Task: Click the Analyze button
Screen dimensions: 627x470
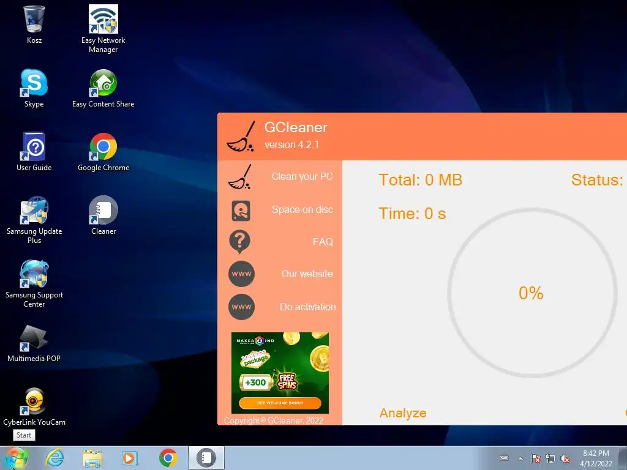Action: pyautogui.click(x=403, y=413)
